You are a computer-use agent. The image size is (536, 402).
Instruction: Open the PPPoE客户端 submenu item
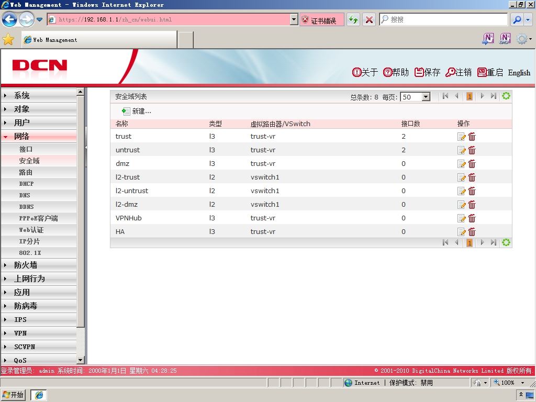pos(39,218)
